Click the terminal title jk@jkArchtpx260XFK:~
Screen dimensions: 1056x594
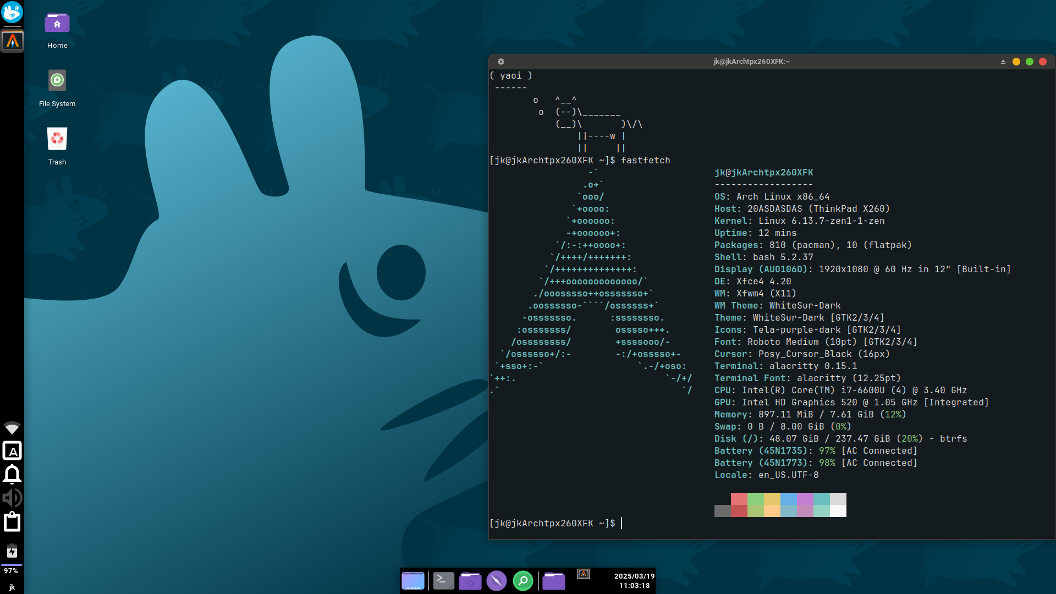(751, 62)
